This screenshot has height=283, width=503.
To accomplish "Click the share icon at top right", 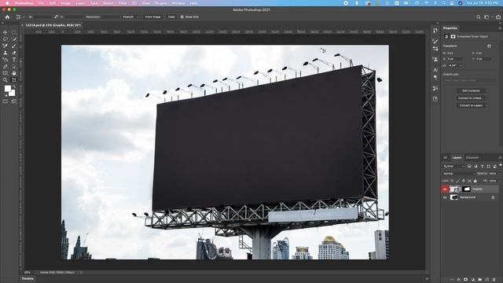I will 498,17.
